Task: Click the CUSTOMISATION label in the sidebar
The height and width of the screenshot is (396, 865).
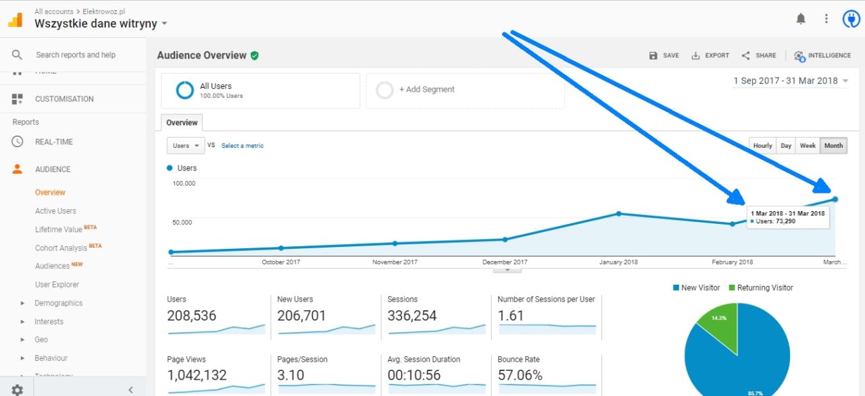Action: [64, 99]
